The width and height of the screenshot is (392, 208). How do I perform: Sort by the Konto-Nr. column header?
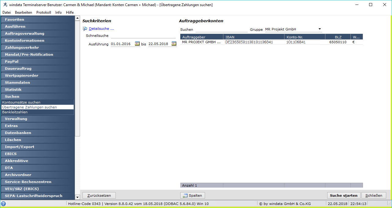305,37
